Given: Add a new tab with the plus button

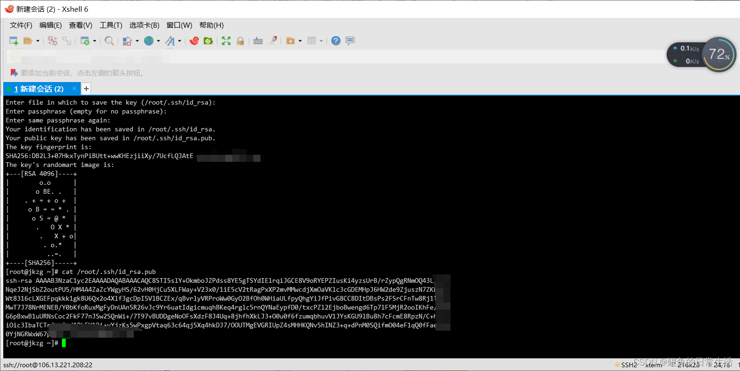Looking at the screenshot, I should coord(86,89).
